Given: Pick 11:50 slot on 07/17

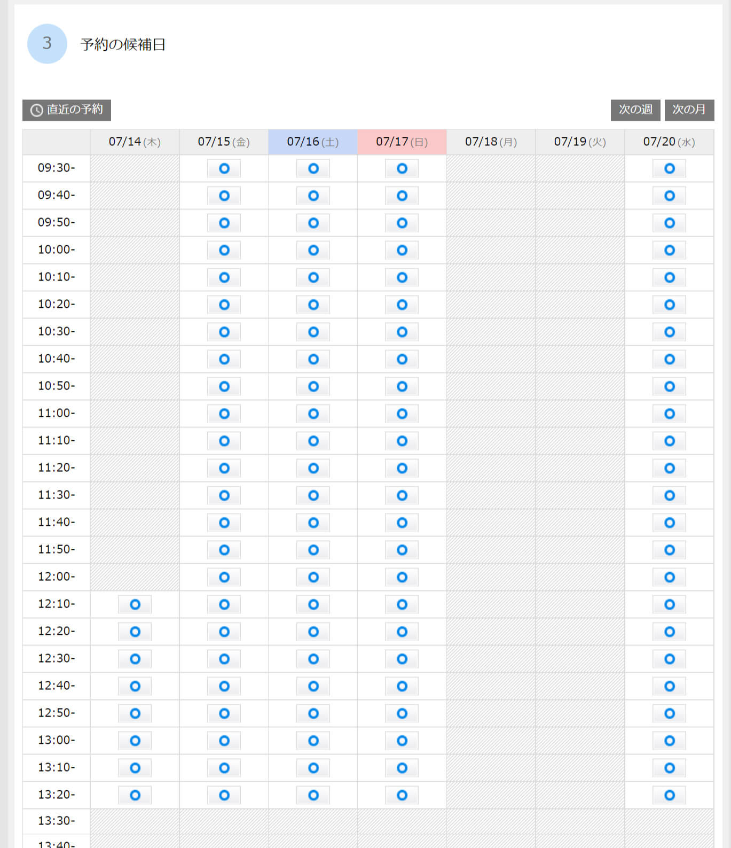Looking at the screenshot, I should click(x=402, y=550).
